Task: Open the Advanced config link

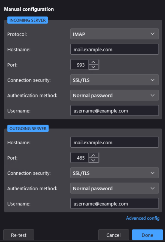Action: point(143,218)
